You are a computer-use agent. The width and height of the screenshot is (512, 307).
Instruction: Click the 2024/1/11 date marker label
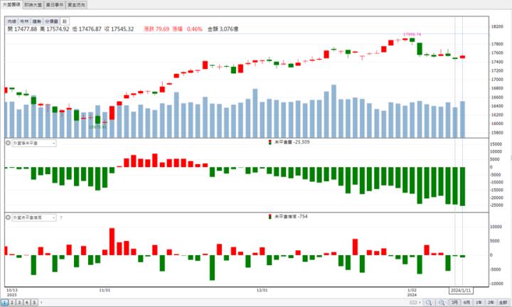461,291
